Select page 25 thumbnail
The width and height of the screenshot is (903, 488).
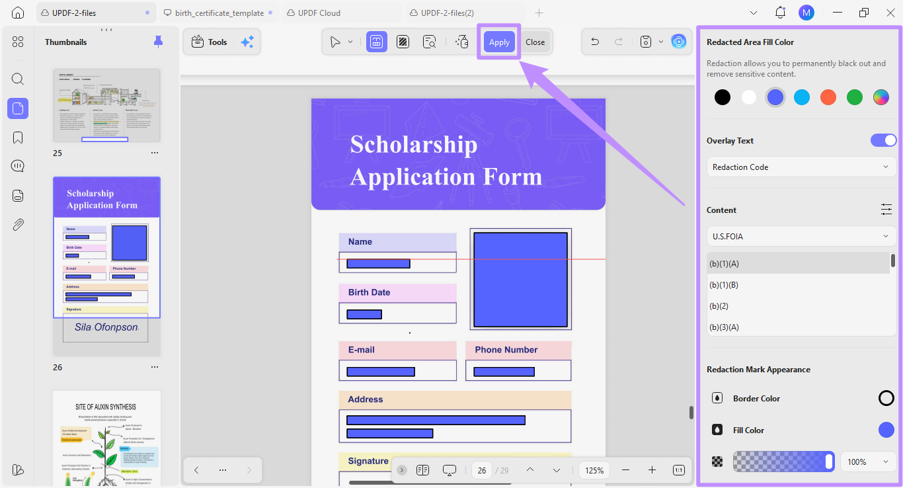[x=106, y=105]
